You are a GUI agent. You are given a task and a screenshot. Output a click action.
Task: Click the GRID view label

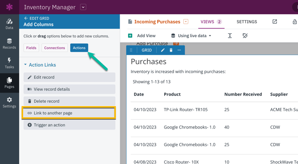(x=147, y=50)
